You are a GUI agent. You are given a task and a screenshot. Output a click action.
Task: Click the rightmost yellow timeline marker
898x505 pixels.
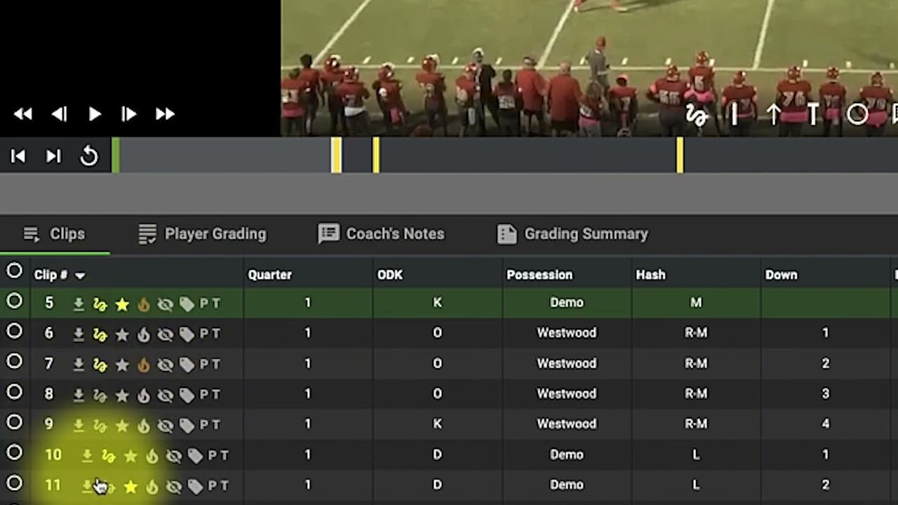[x=680, y=155]
